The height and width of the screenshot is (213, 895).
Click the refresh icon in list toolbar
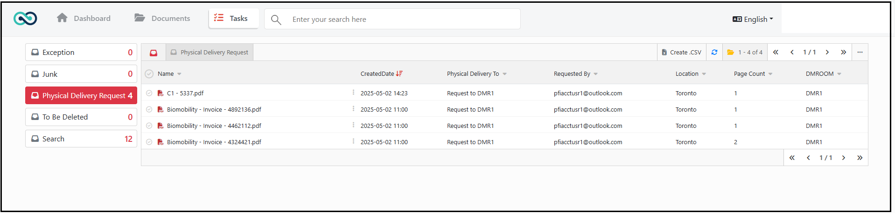[714, 53]
